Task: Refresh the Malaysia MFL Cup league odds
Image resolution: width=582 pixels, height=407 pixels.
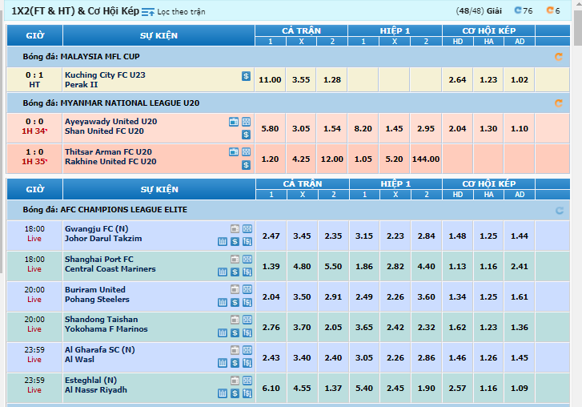Action: point(558,57)
